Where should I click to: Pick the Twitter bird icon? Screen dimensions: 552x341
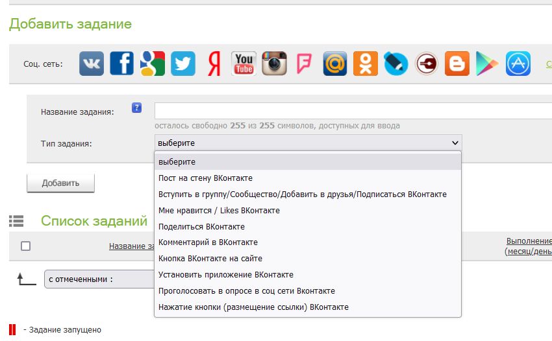[183, 64]
